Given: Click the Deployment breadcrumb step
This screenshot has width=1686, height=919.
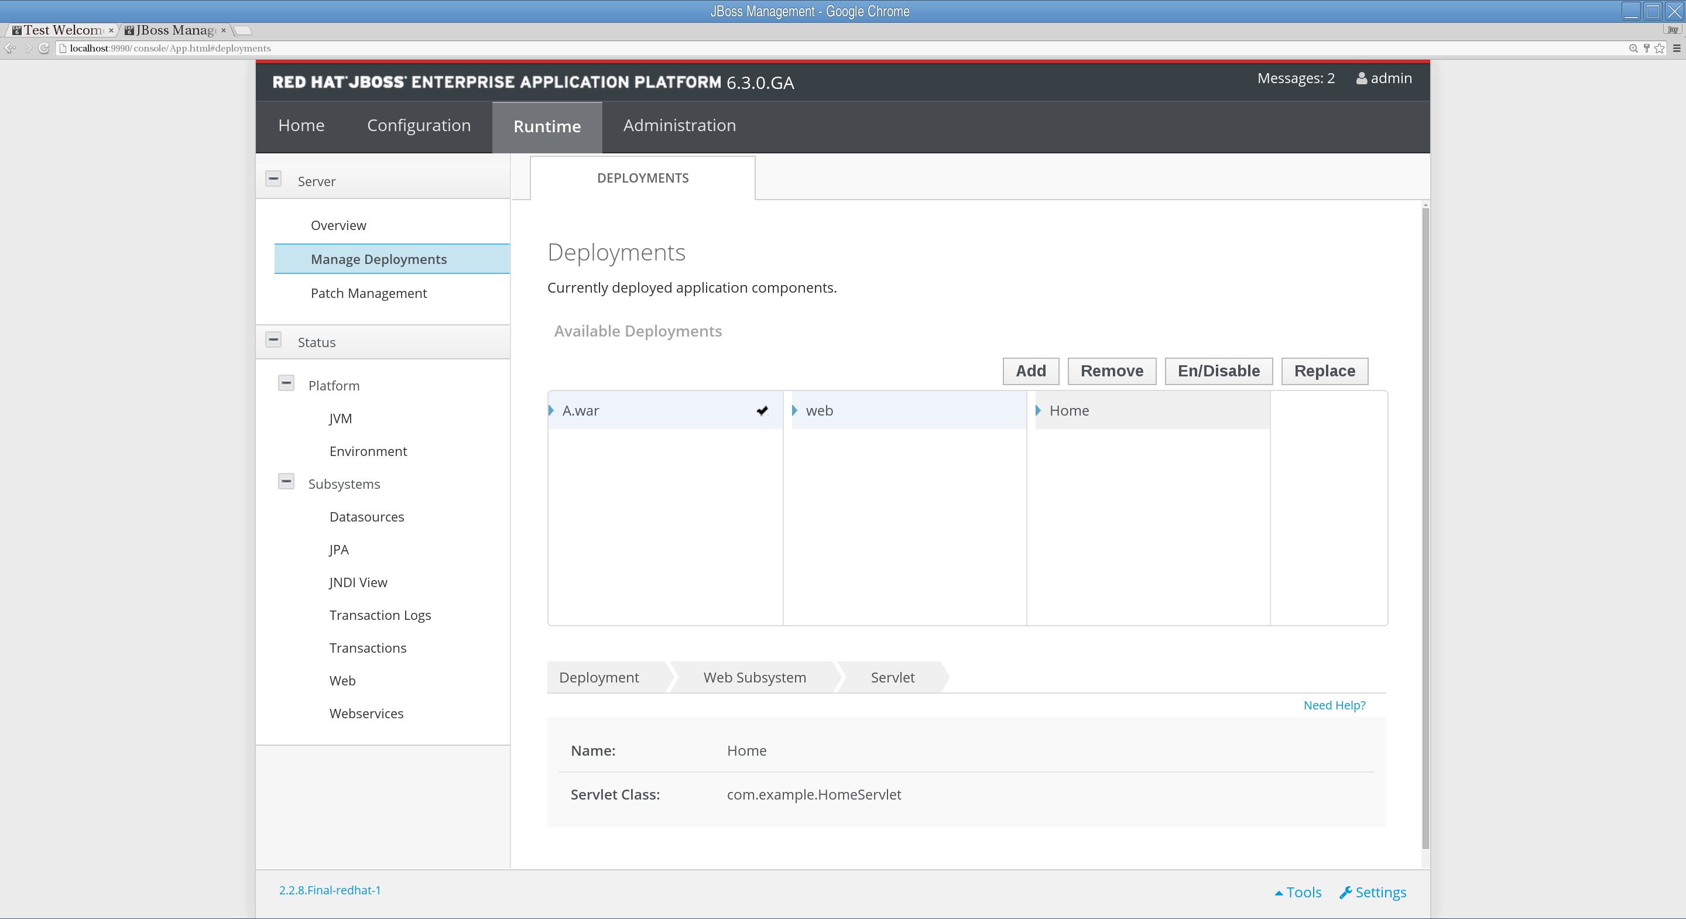Looking at the screenshot, I should pos(599,677).
